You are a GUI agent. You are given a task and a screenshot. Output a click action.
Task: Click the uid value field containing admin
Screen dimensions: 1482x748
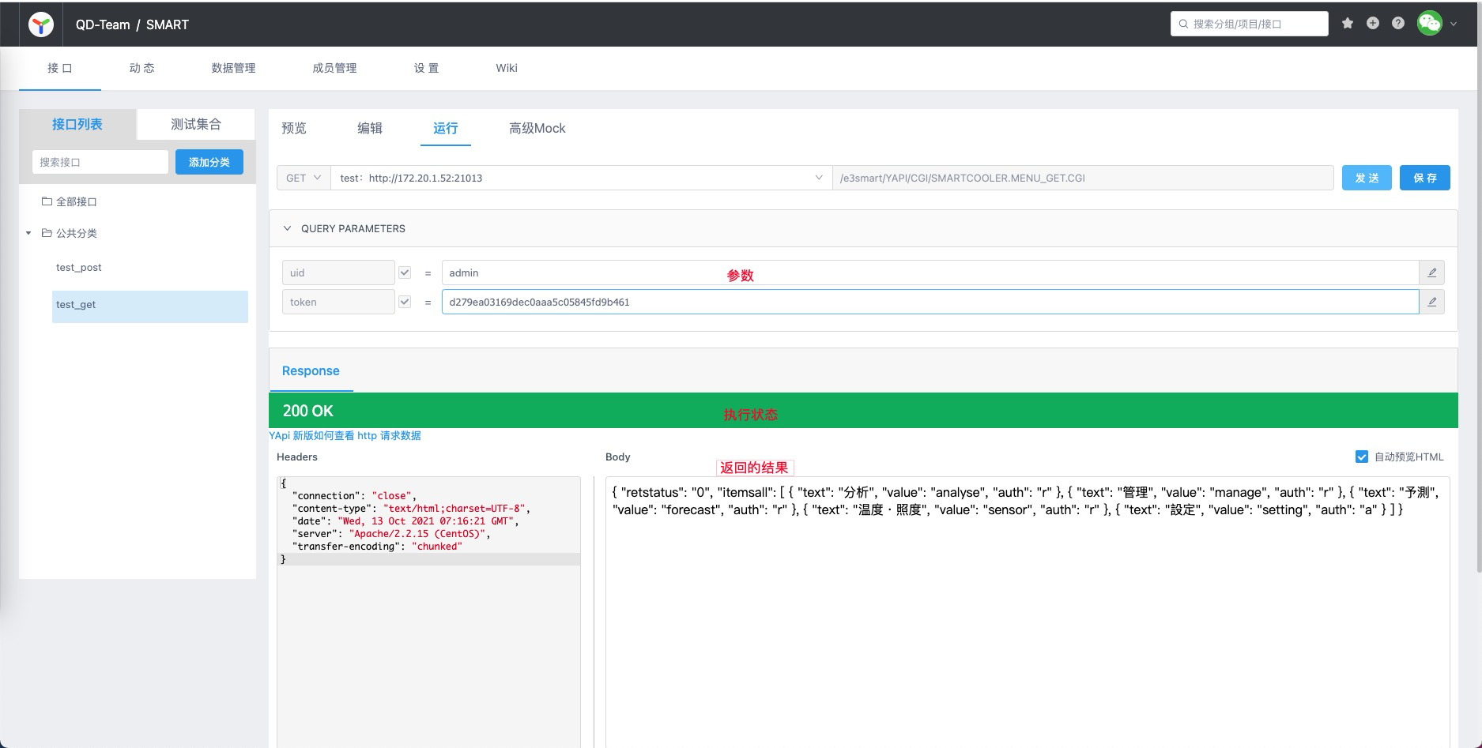[x=930, y=273]
